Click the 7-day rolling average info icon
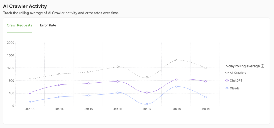The width and height of the screenshot is (274, 128). (x=262, y=66)
